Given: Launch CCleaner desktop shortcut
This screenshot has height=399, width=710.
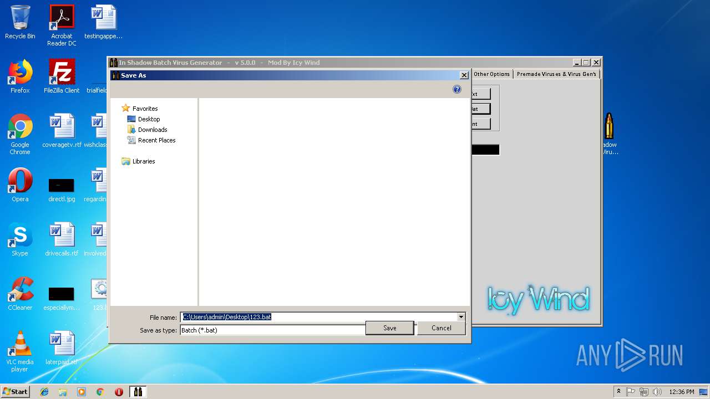Looking at the screenshot, I should pyautogui.click(x=20, y=294).
